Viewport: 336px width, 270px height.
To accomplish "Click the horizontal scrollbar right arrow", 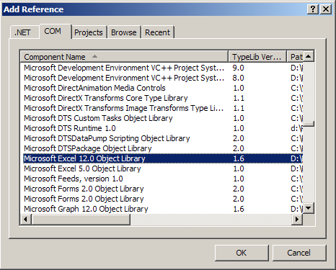I will 297,219.
